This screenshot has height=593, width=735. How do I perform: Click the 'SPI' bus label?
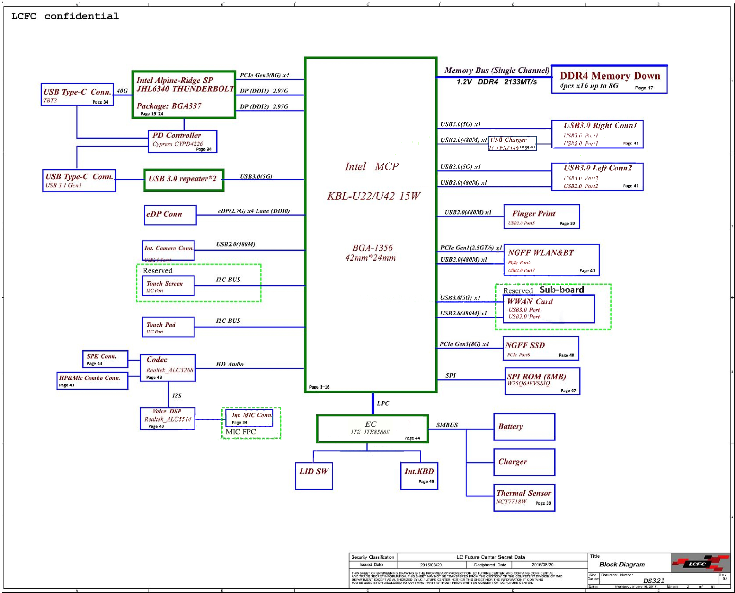click(450, 375)
